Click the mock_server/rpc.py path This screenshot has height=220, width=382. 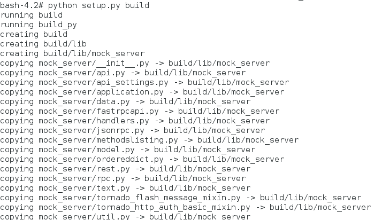point(83,178)
